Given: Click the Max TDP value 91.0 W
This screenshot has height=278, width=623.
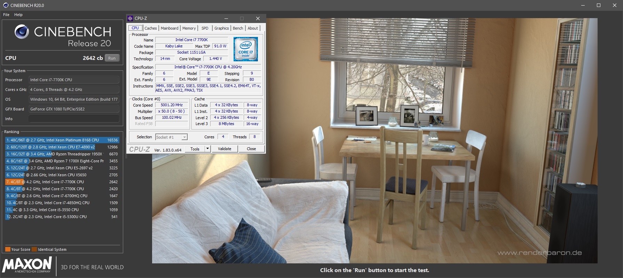Looking at the screenshot, I should click(220, 46).
